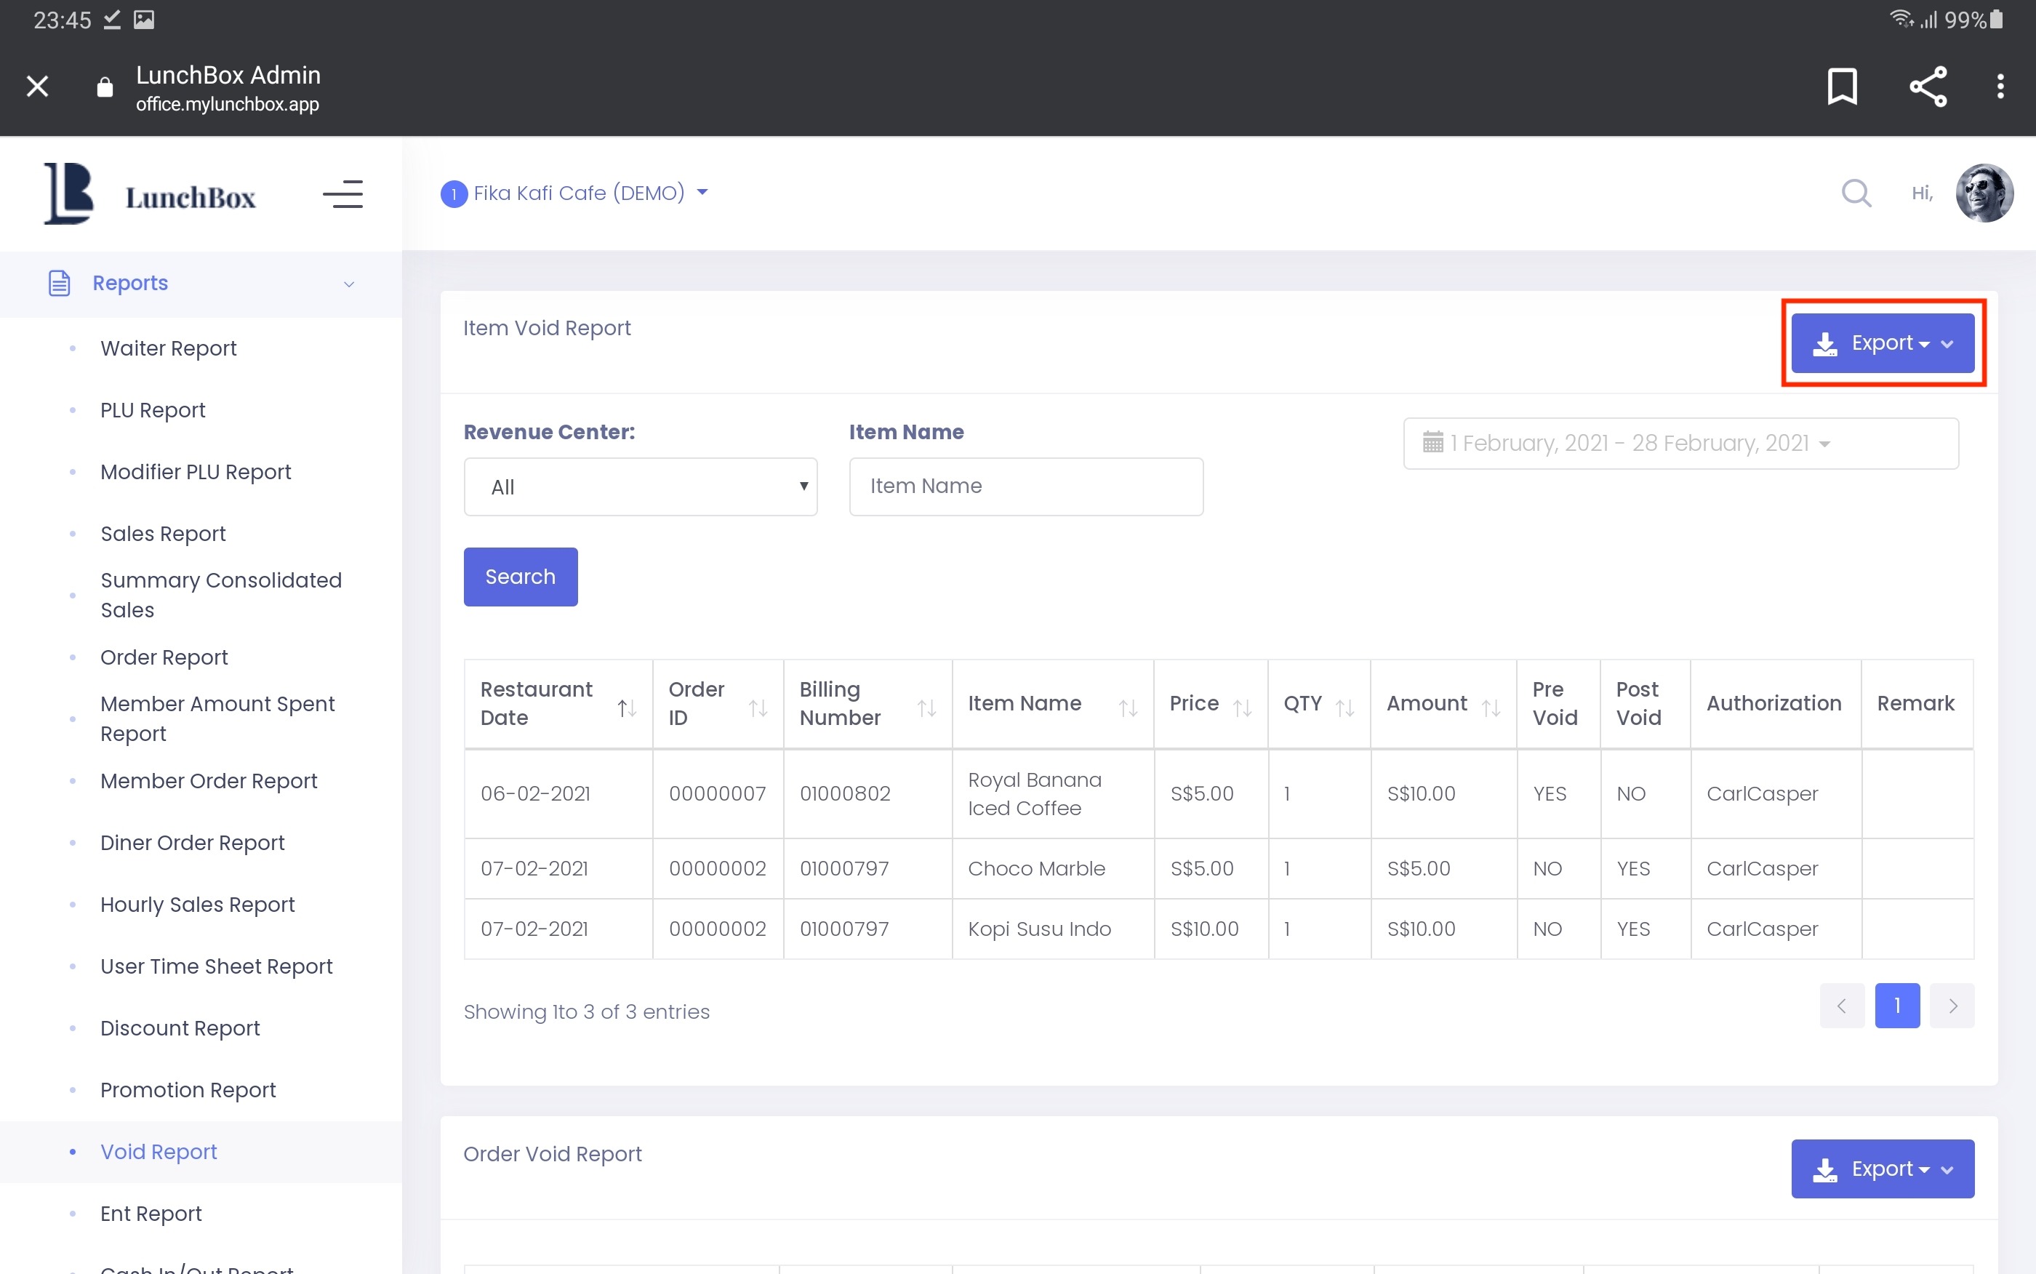The width and height of the screenshot is (2036, 1274).
Task: Click the browser bookmark icon
Action: pyautogui.click(x=1841, y=86)
